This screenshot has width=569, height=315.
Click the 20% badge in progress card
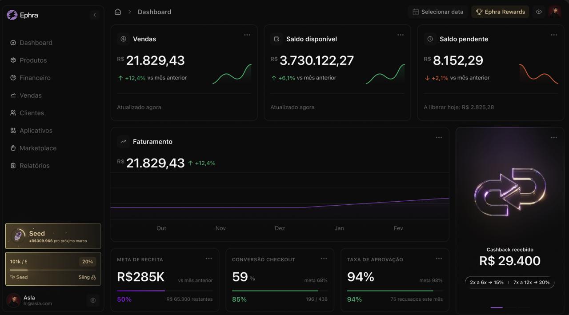coord(88,262)
